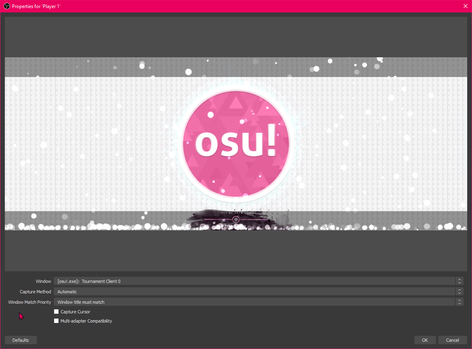Click the Window Match Priority spinner arrows
The height and width of the screenshot is (349, 472).
point(459,302)
